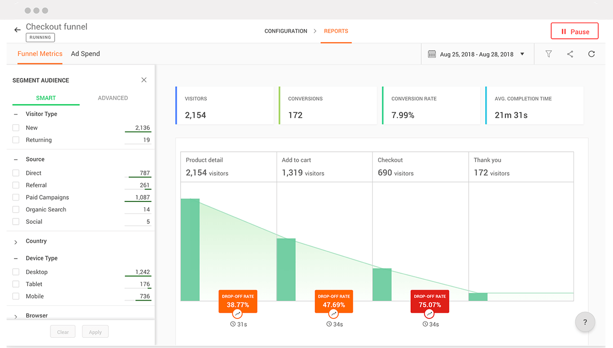Click trend icon under 38.77% drop-off

pos(238,314)
